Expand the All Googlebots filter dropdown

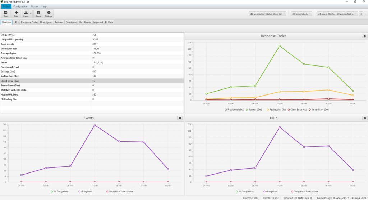point(302,14)
